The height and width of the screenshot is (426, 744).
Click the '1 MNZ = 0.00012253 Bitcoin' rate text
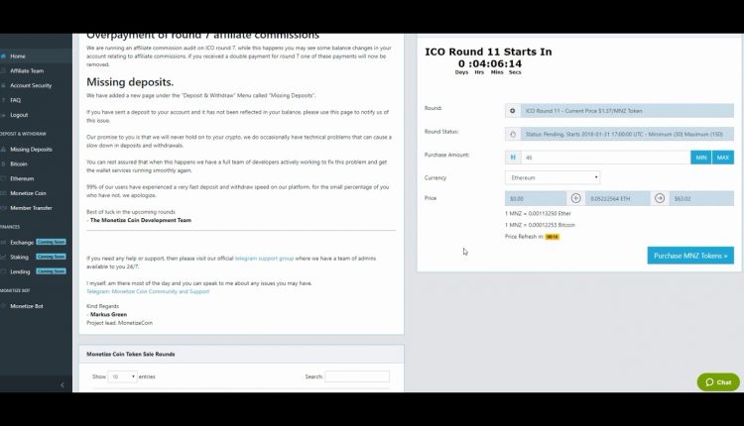click(540, 225)
